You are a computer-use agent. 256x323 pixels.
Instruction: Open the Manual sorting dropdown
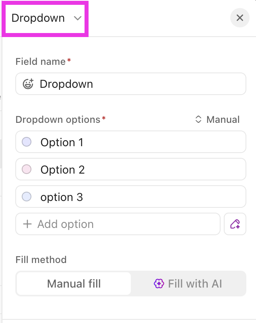(217, 119)
